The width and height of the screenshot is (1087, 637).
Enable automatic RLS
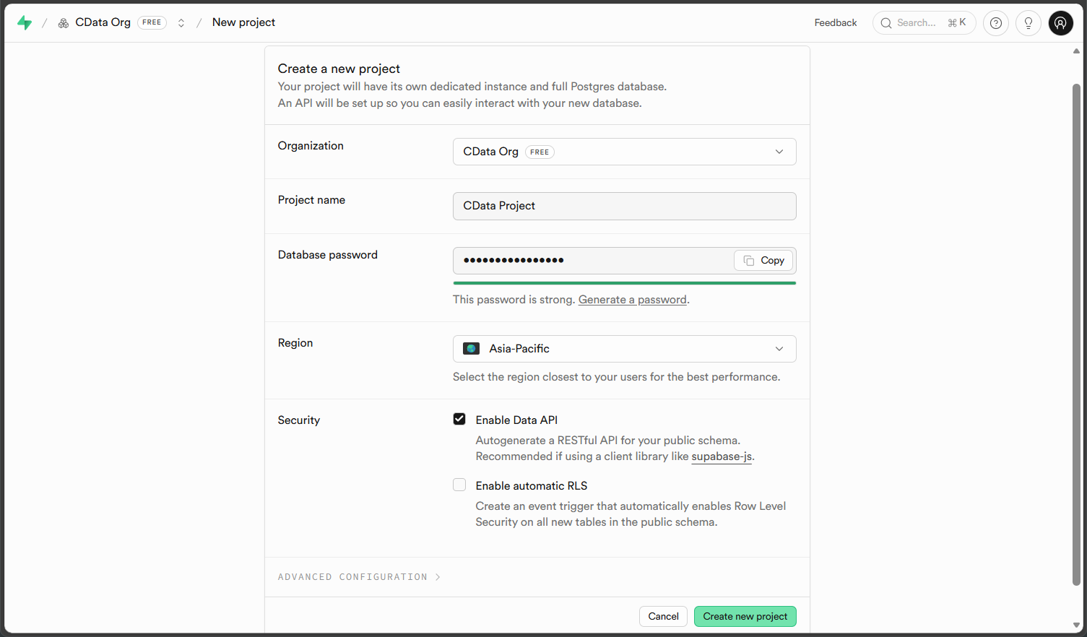(459, 485)
